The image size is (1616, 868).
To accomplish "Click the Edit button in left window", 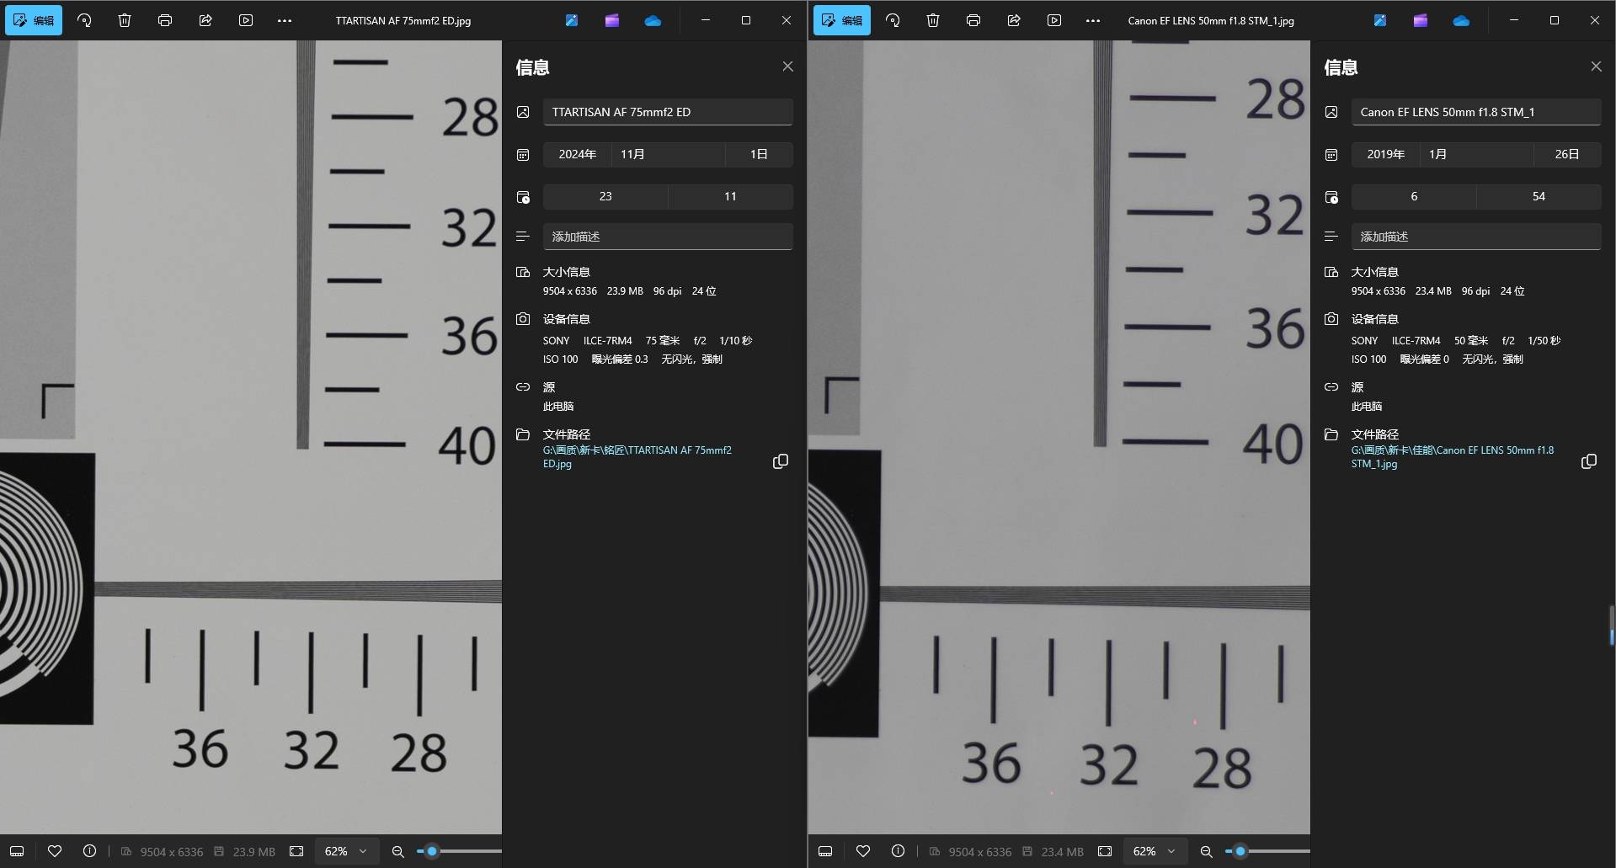I will (34, 20).
